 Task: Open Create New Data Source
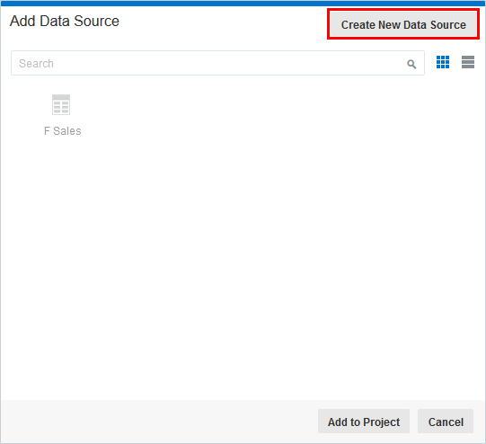(403, 24)
